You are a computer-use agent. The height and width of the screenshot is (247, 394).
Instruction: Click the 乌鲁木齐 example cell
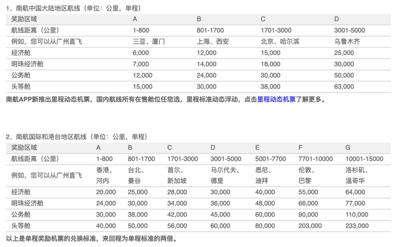pos(347,42)
